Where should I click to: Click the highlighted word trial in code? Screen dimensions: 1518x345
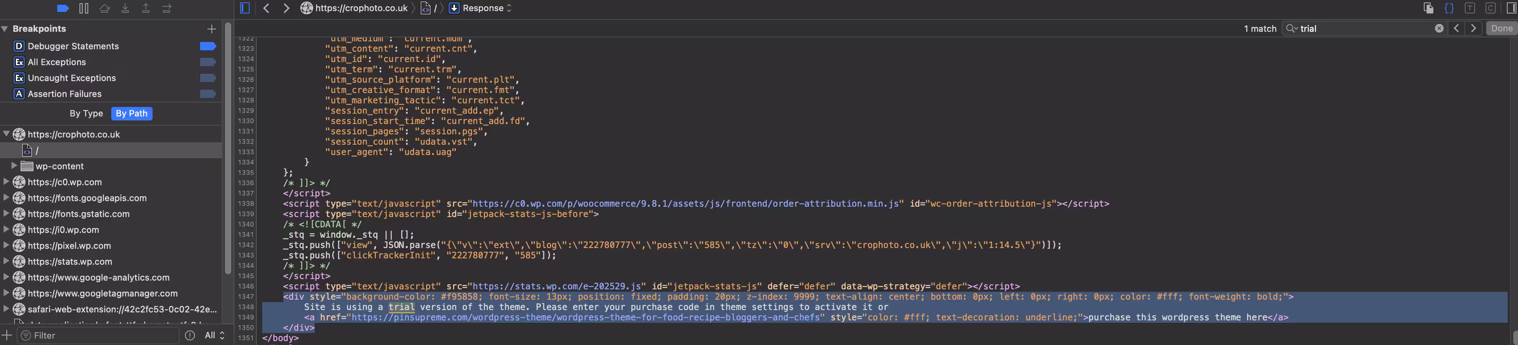pyautogui.click(x=401, y=307)
